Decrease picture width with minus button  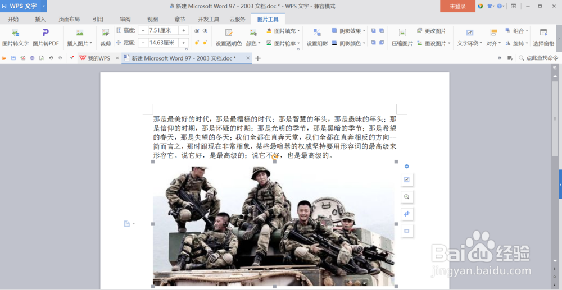tap(143, 43)
